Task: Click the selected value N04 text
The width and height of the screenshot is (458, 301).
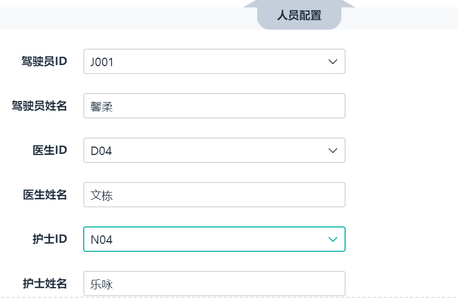Action: (102, 240)
